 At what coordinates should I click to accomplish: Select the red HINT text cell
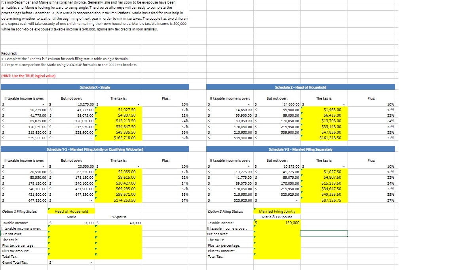click(28, 76)
